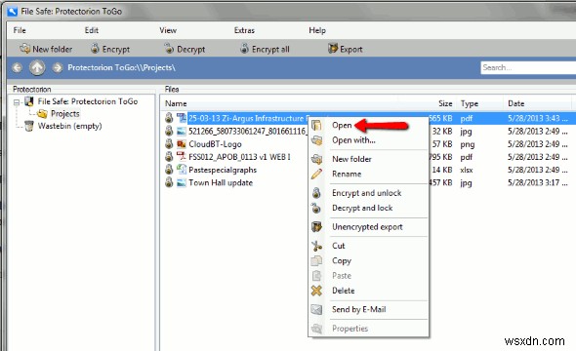
Task: Click New folder in the toolbar
Action: click(x=52, y=49)
